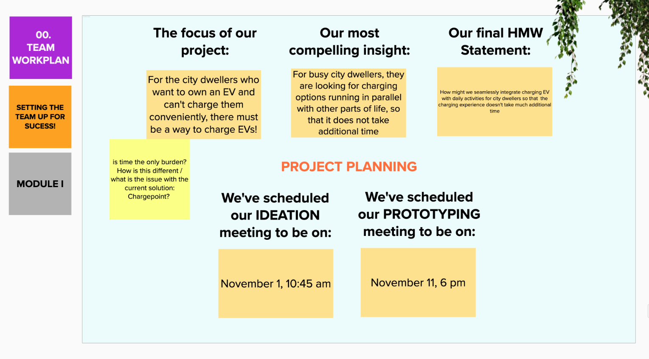This screenshot has width=649, height=359.
Task: Select the HMW statement sticky note
Action: click(495, 101)
